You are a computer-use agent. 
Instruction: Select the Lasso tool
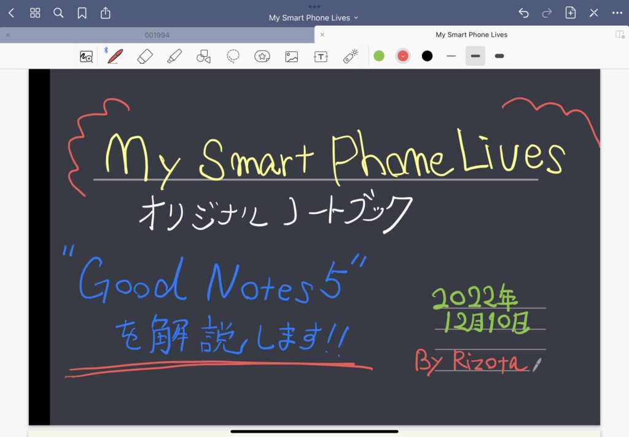coord(233,56)
